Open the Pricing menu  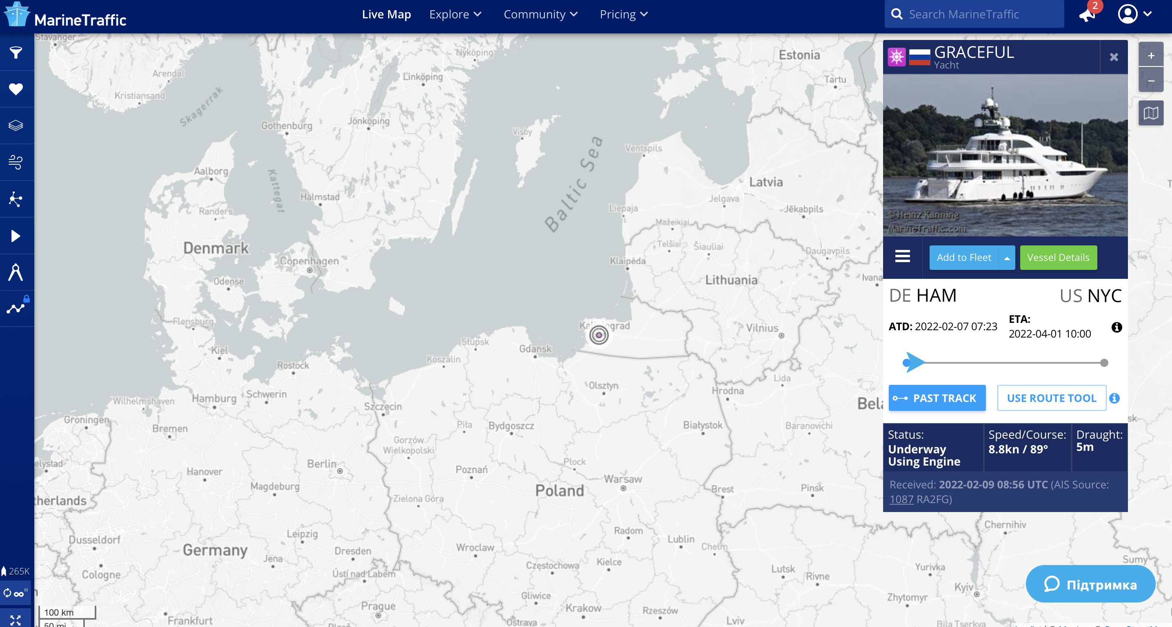623,15
